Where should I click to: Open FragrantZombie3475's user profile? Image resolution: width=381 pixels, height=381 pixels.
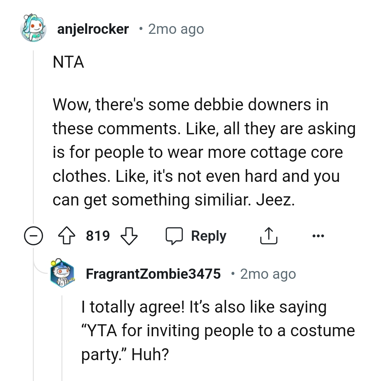(x=153, y=274)
